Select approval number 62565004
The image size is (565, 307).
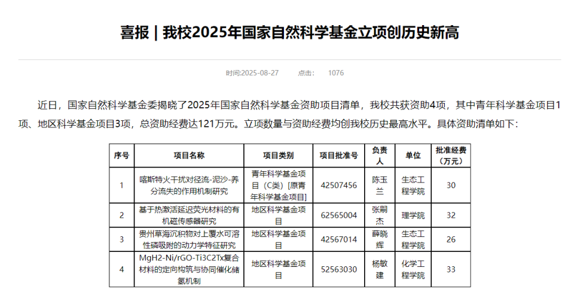pyautogui.click(x=338, y=215)
